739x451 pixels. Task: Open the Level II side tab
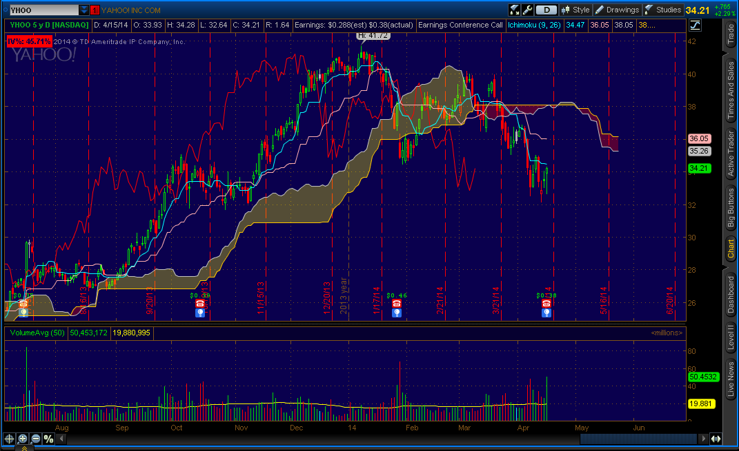click(731, 337)
